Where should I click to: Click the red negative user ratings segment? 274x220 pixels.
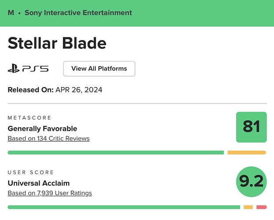coord(261,207)
